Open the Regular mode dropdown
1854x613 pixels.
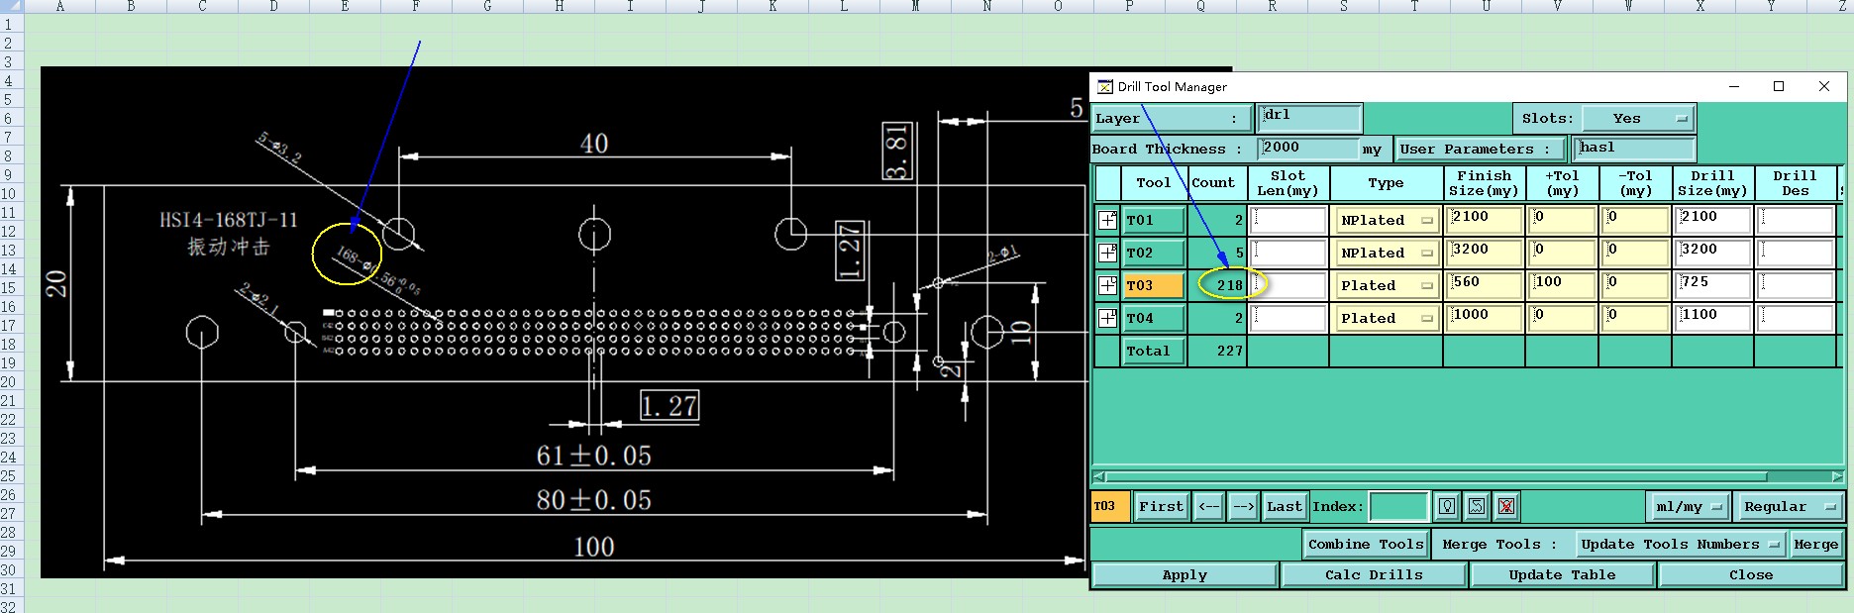point(1791,506)
